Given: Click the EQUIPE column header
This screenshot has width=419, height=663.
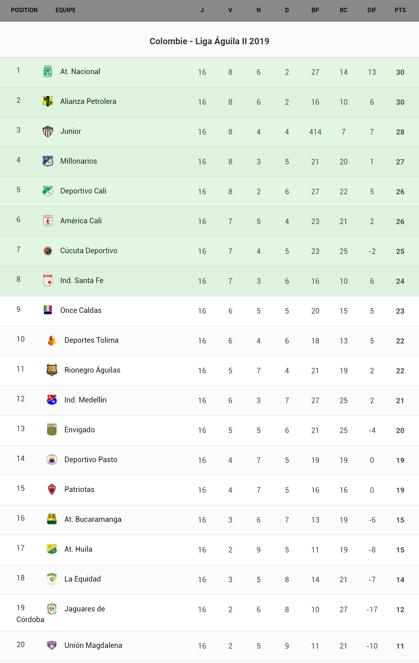Looking at the screenshot, I should [65, 10].
